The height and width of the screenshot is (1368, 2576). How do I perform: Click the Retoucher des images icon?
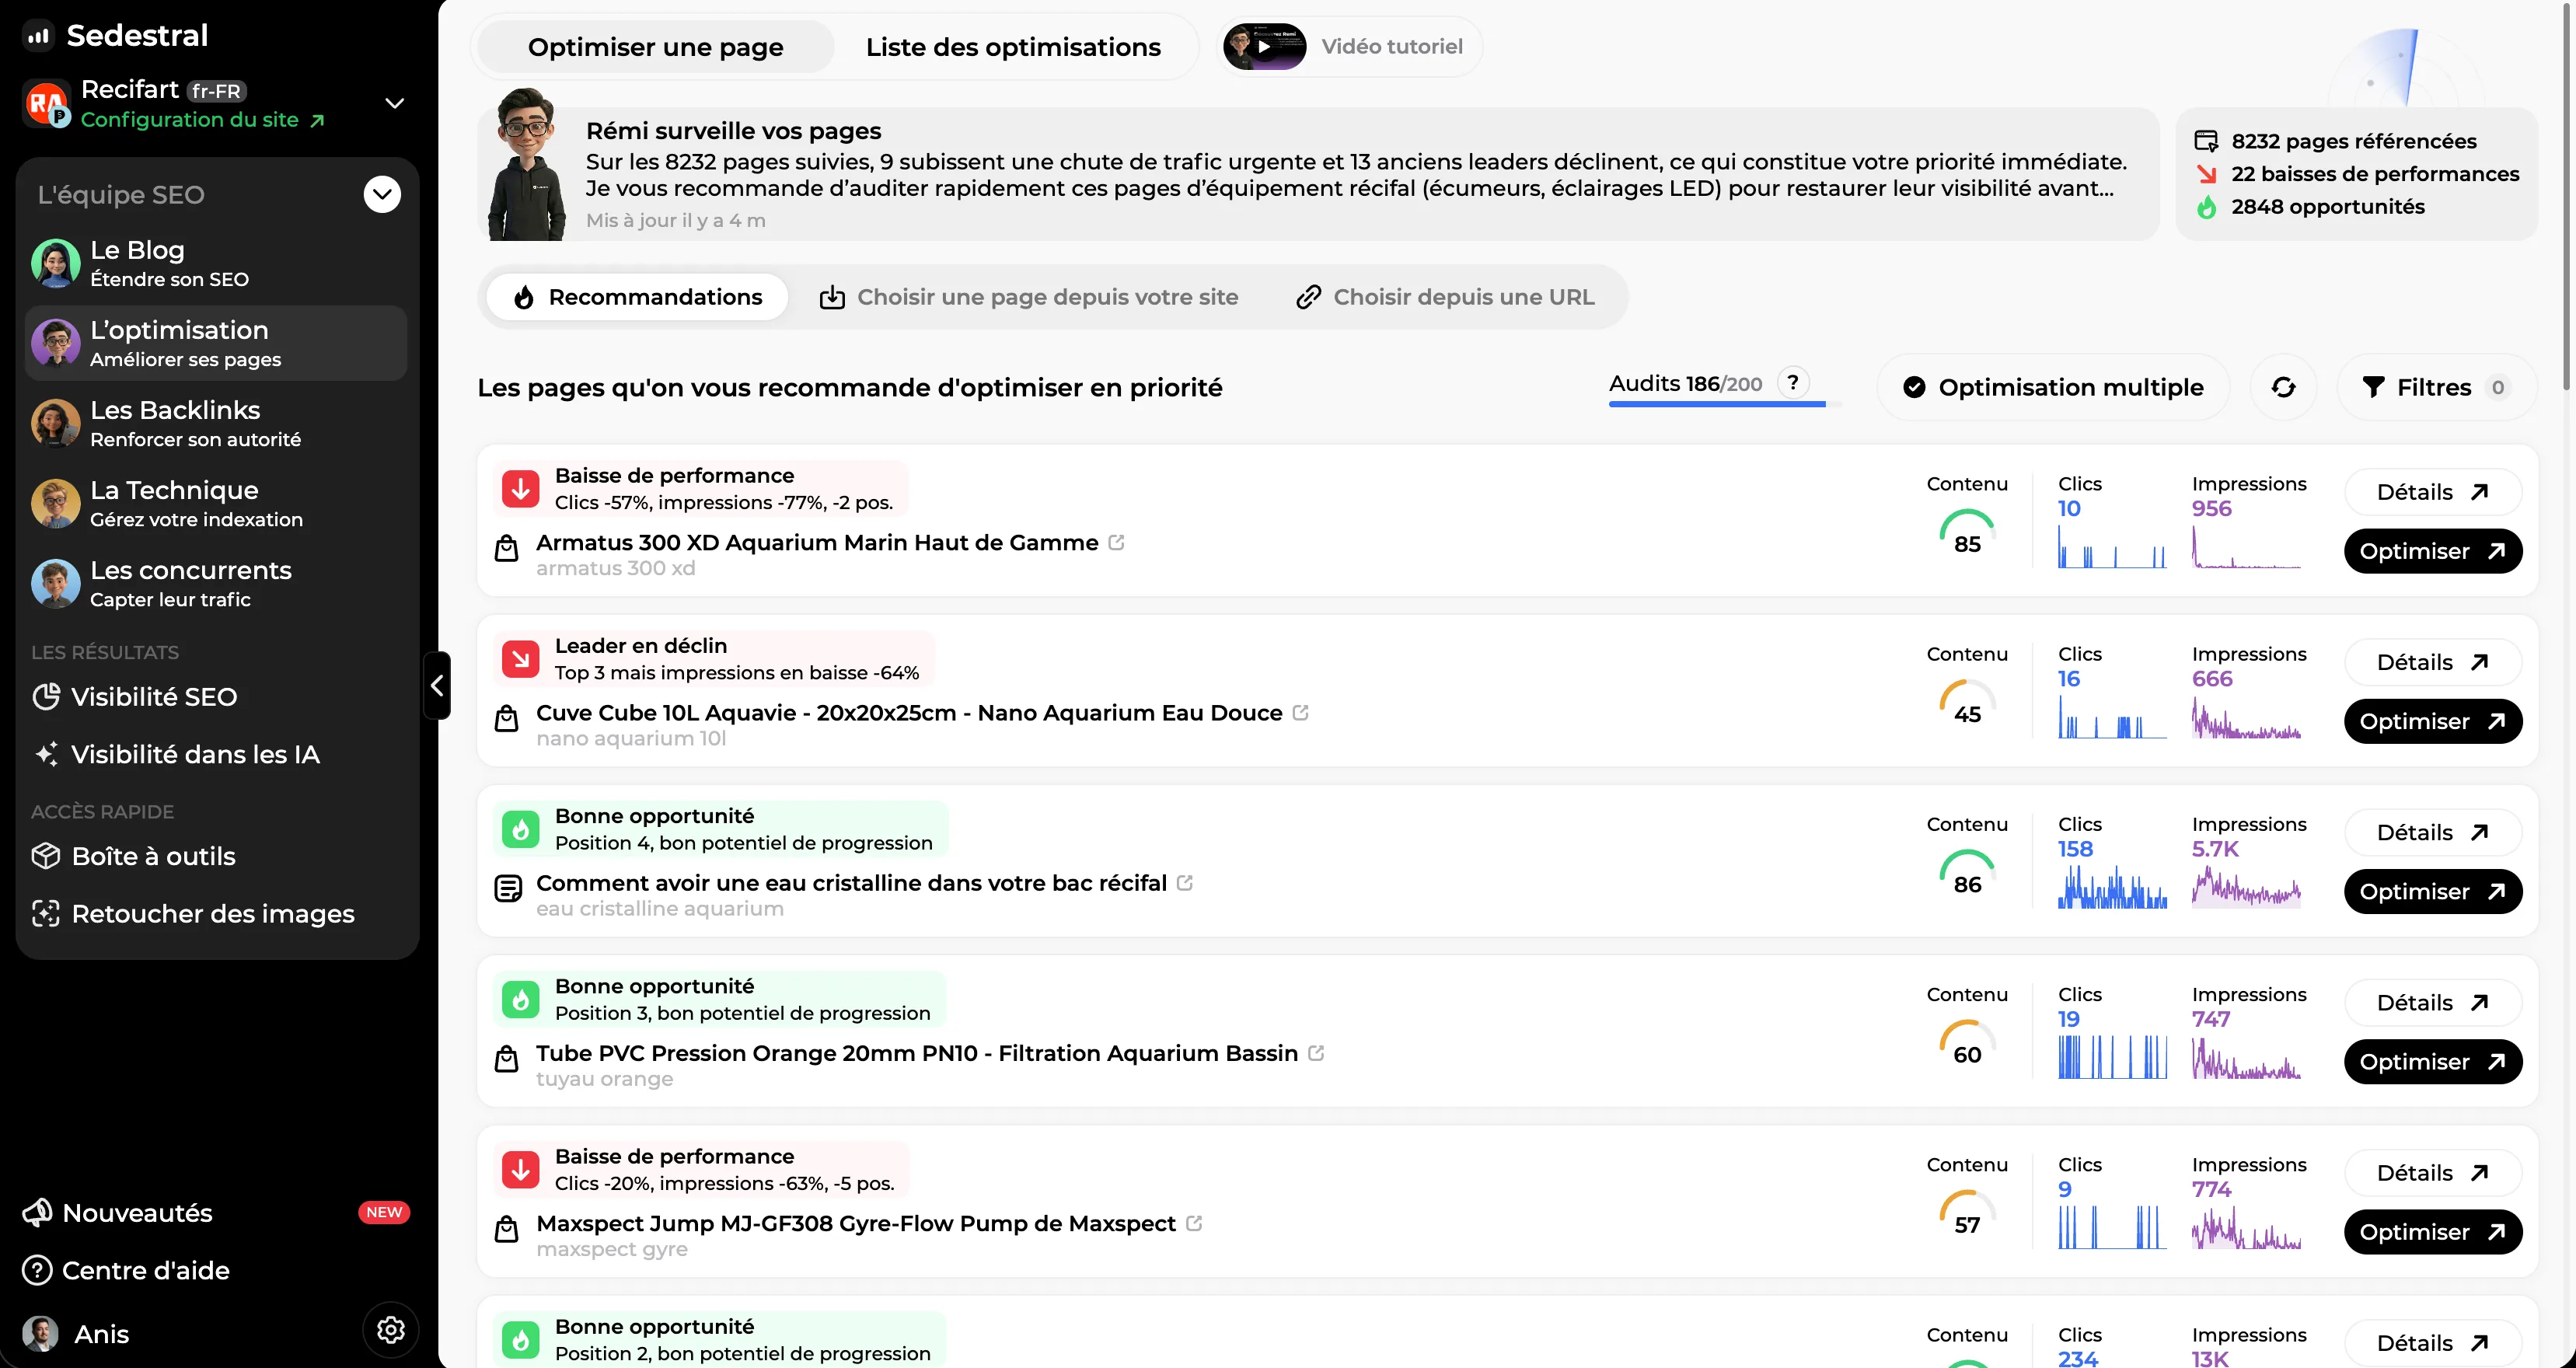(46, 913)
